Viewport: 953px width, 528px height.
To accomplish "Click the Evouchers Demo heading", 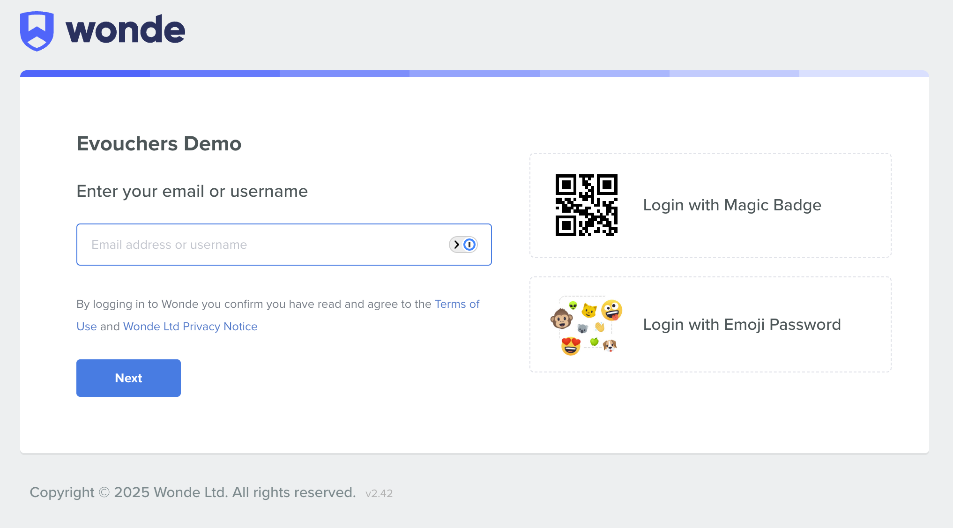I will tap(159, 144).
